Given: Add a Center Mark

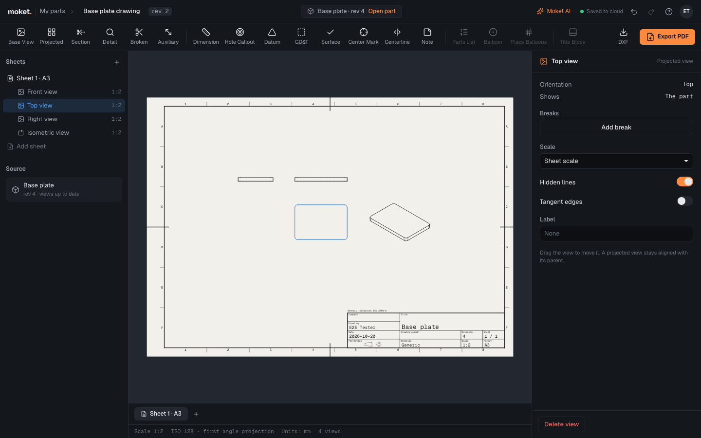Looking at the screenshot, I should click(x=363, y=36).
